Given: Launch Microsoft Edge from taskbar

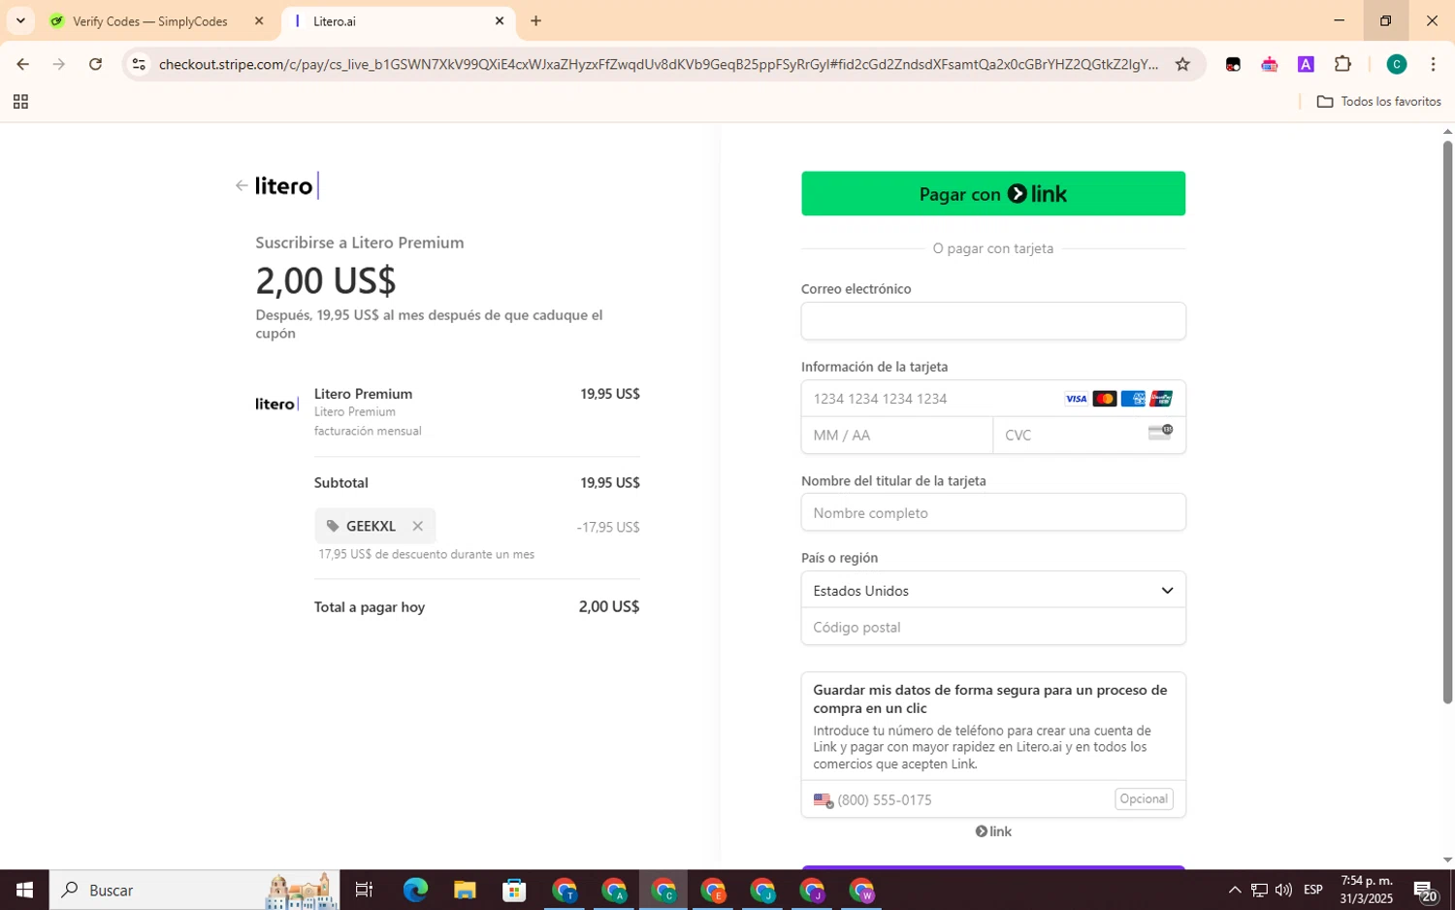Looking at the screenshot, I should 415,890.
